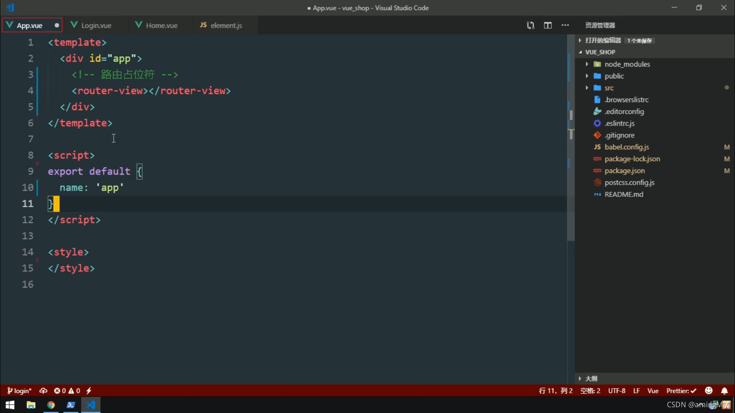Click the public folder icon
Viewport: 735px width, 413px height.
597,76
